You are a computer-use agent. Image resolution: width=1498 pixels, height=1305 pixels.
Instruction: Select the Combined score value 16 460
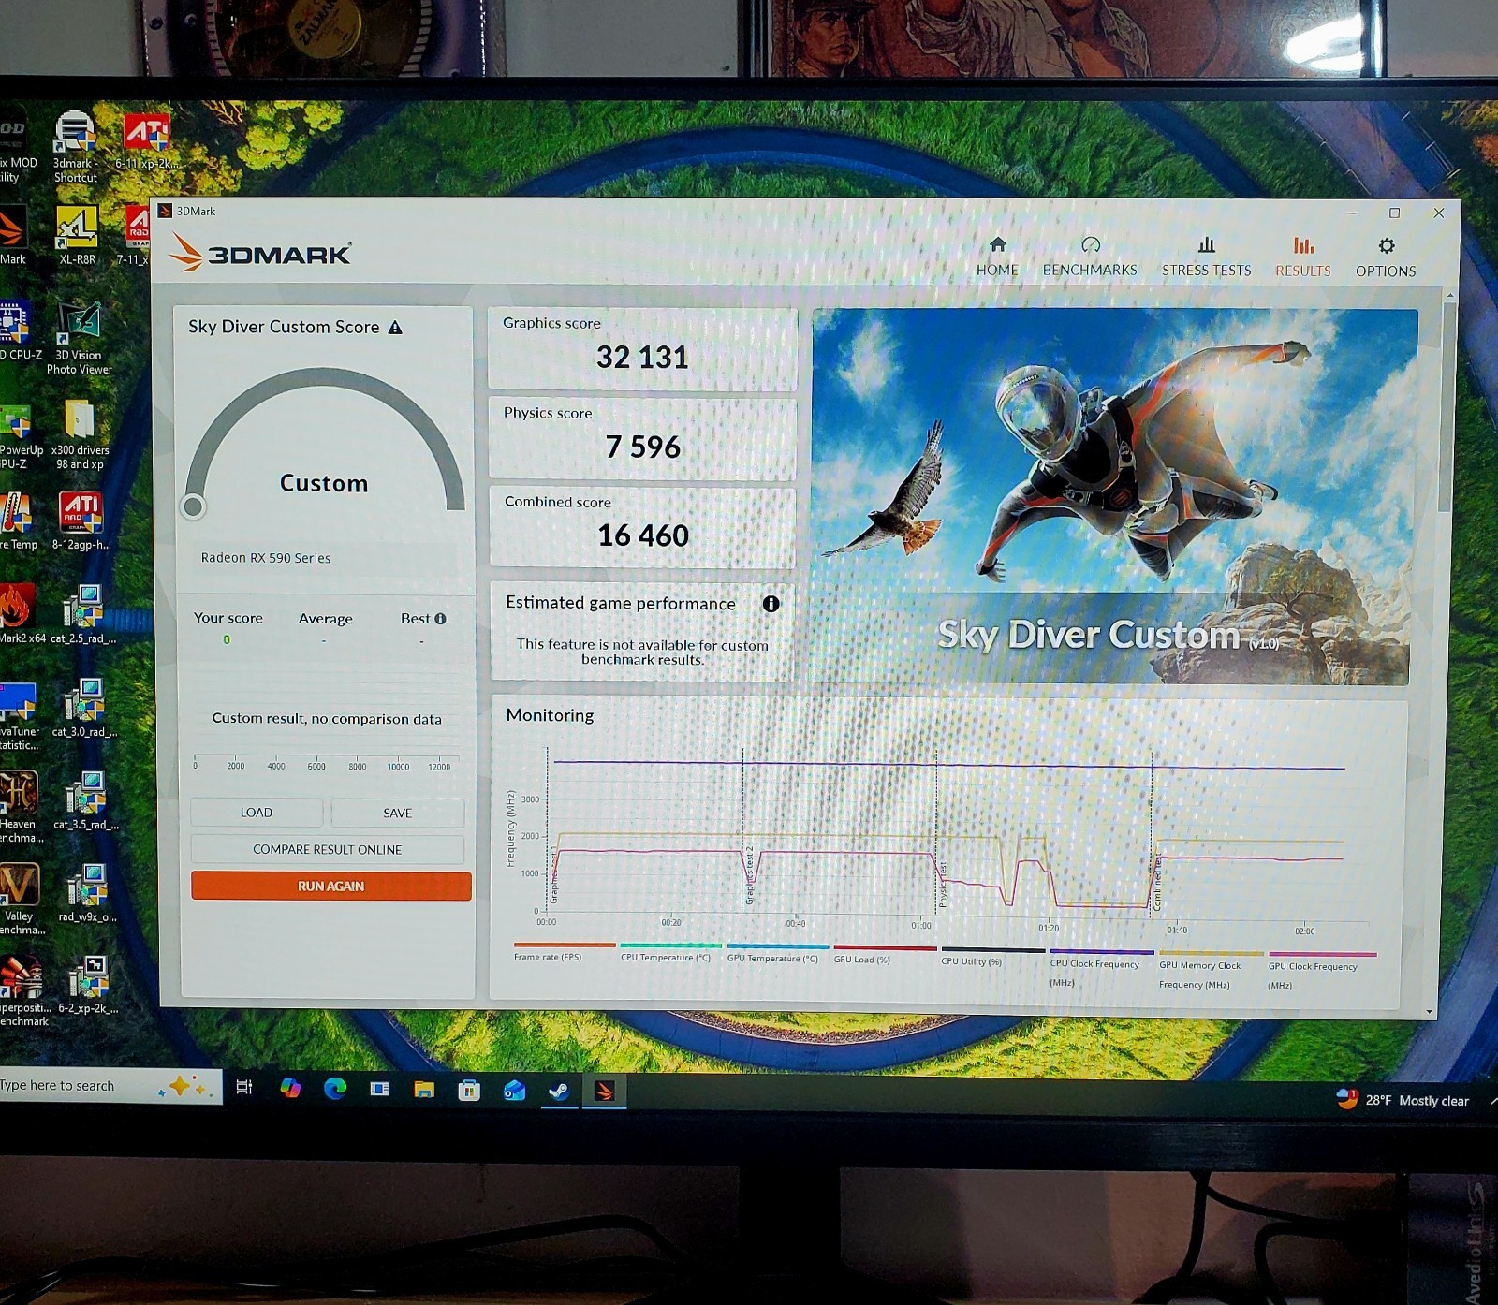[x=643, y=535]
